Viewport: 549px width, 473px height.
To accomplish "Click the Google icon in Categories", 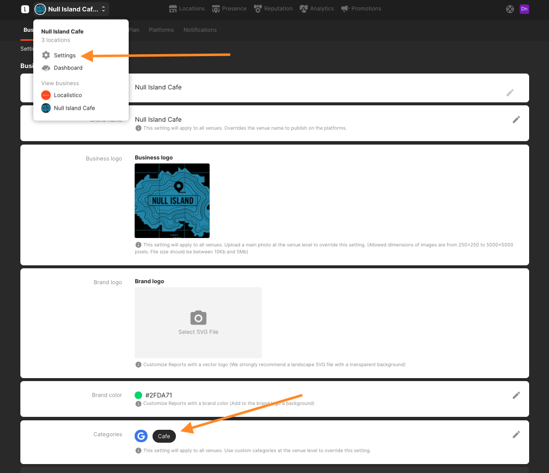I will pyautogui.click(x=141, y=436).
